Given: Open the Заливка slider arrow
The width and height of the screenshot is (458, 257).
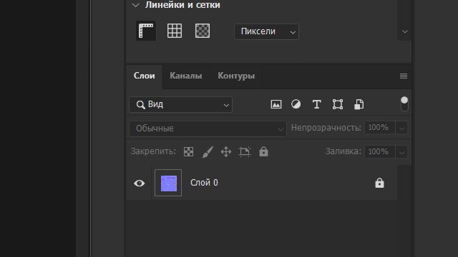Looking at the screenshot, I should (401, 152).
